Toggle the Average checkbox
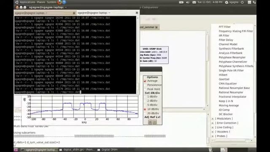Image resolution: width=270 pixels, height=152 pixels. pyautogui.click(x=145, y=81)
